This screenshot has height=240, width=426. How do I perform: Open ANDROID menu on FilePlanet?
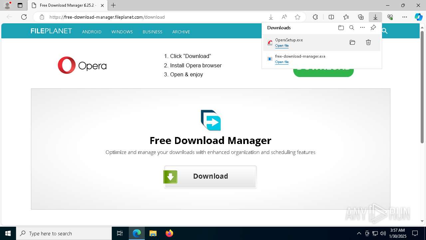coord(92,32)
